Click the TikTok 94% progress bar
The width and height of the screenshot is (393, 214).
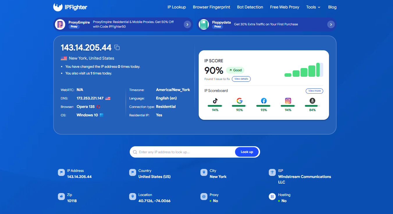tap(215, 106)
